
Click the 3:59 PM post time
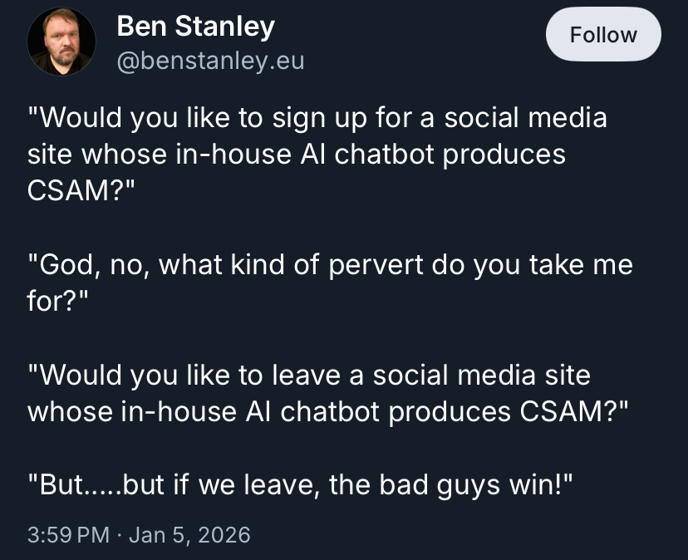pyautogui.click(x=68, y=534)
